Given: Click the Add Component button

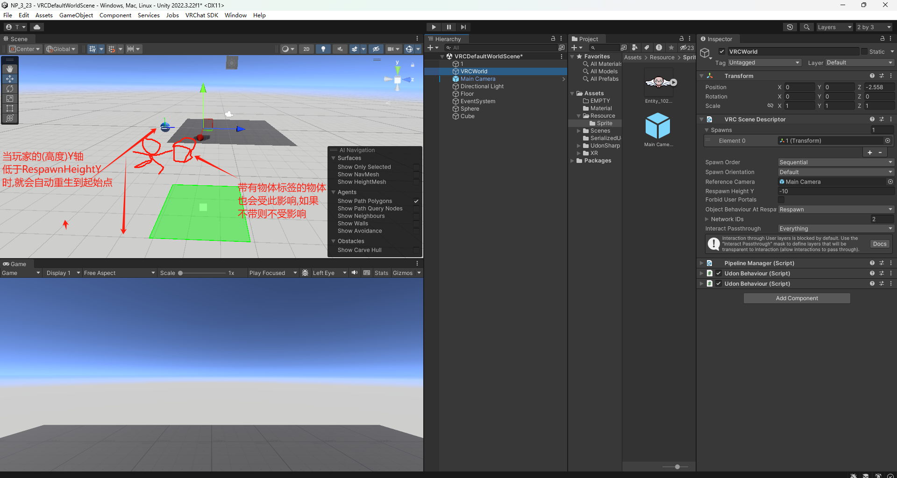Looking at the screenshot, I should point(797,298).
